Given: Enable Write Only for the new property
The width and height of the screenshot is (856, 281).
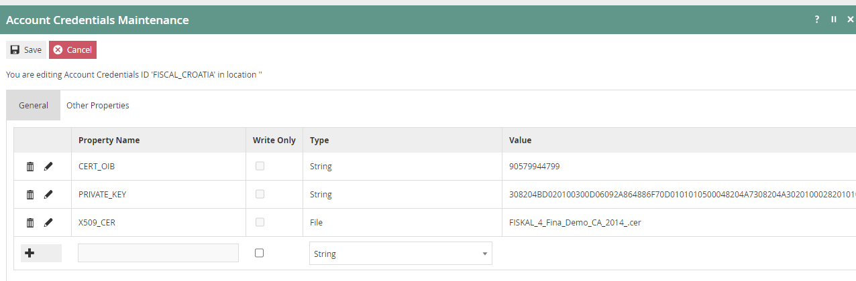Looking at the screenshot, I should click(260, 253).
